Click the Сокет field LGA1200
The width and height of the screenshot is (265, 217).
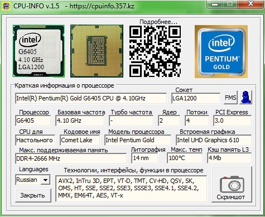196,98
